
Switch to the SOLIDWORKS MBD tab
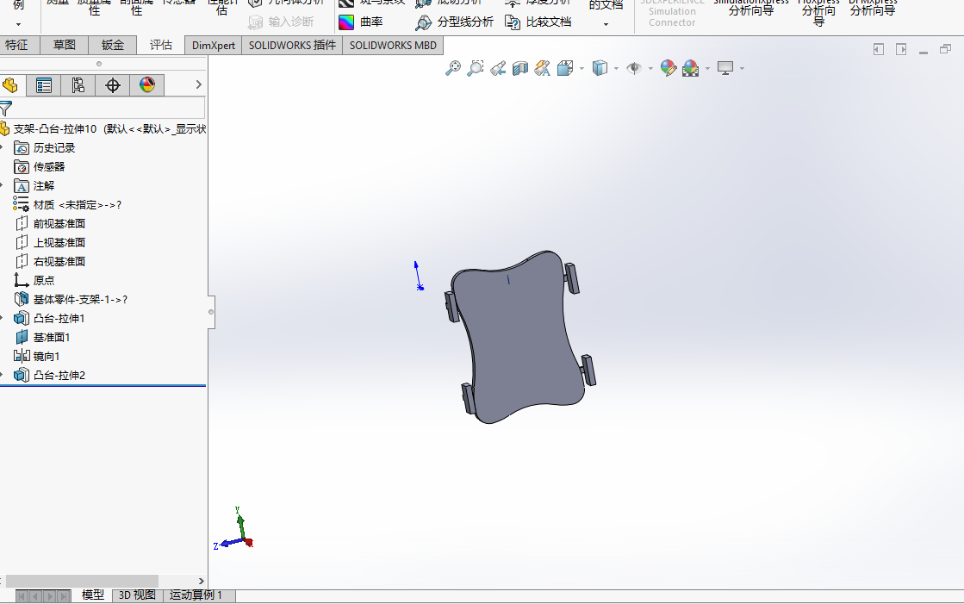pyautogui.click(x=393, y=45)
